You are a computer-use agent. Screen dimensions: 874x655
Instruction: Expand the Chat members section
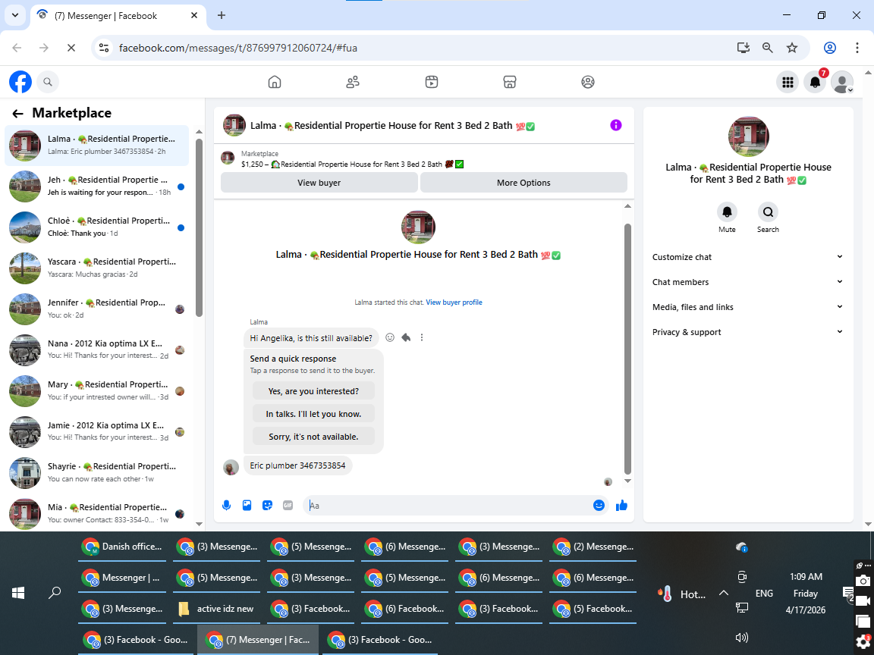pos(747,282)
